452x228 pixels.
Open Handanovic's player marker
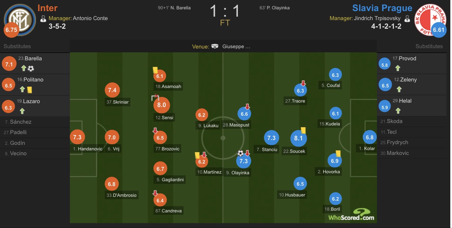click(x=77, y=137)
